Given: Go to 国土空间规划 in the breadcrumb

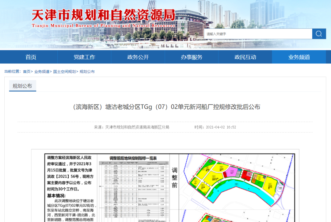Looking at the screenshot, I should (64, 71).
